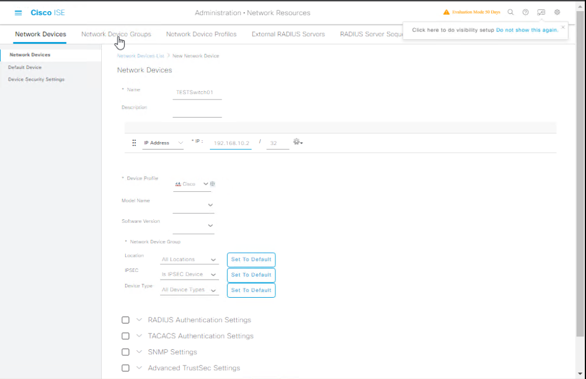Close the visibility setup popup

(563, 27)
